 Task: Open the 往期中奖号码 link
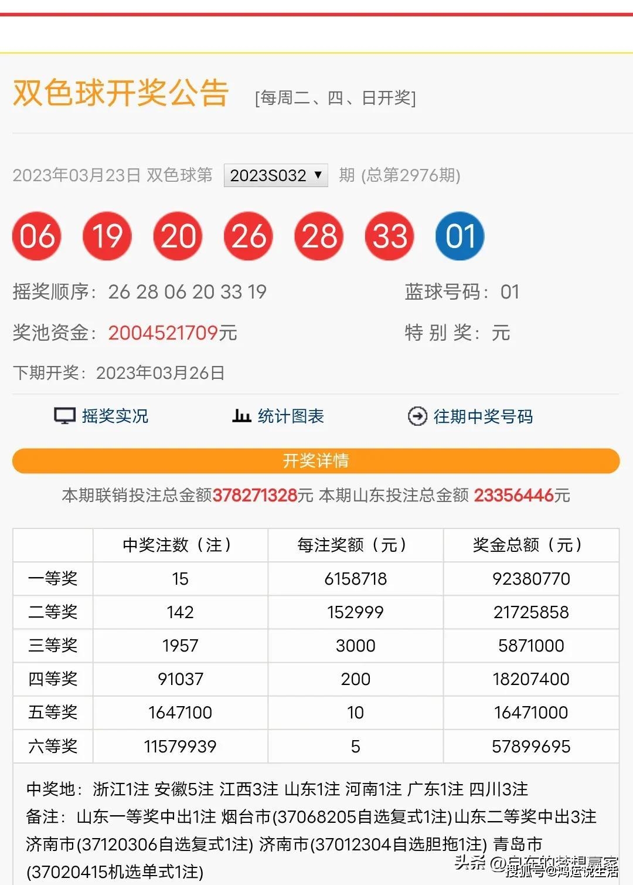[483, 416]
